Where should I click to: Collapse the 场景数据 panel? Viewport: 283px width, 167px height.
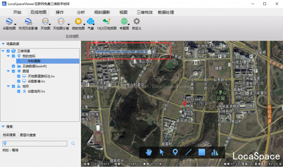coord(3,44)
